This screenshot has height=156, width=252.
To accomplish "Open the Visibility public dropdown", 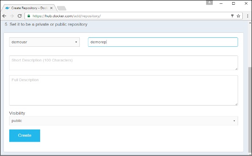I will [x=123, y=121].
